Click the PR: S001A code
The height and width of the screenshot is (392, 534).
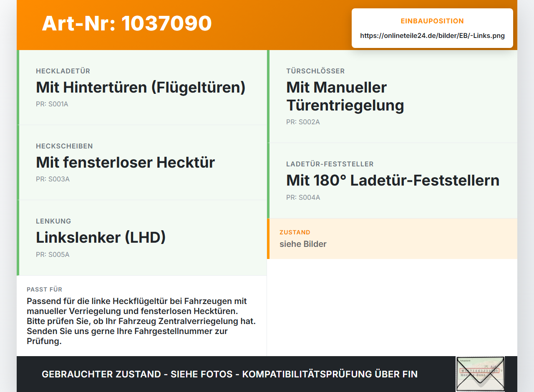pyautogui.click(x=52, y=104)
